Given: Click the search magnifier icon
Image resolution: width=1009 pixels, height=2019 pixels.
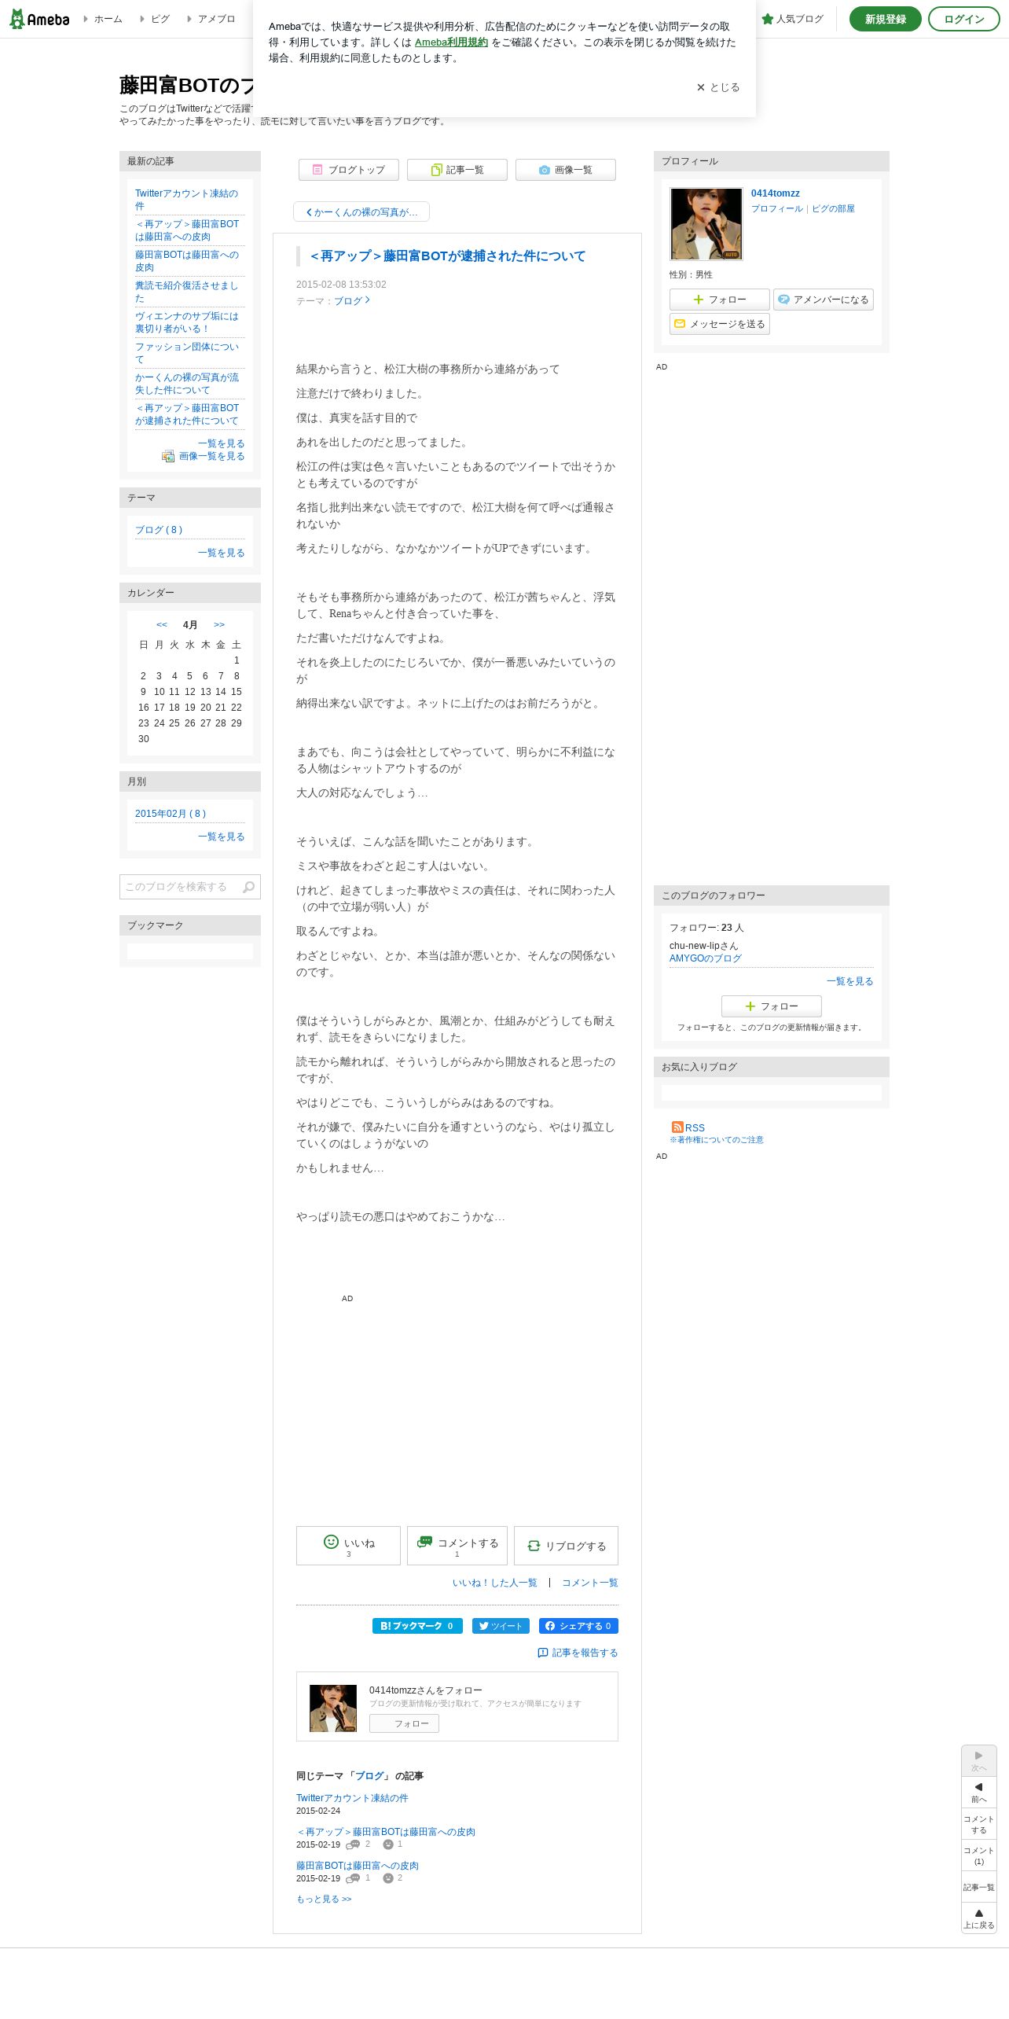Looking at the screenshot, I should [249, 887].
